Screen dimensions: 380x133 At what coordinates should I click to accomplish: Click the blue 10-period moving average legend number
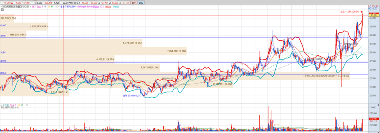pyautogui.click(x=45, y=7)
